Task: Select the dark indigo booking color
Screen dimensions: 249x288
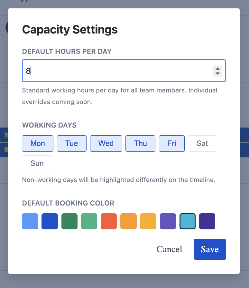Action: pos(207,221)
